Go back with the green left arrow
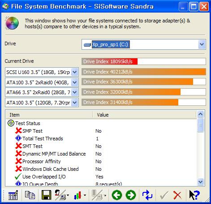This screenshot has height=204, width=211. tap(117, 195)
